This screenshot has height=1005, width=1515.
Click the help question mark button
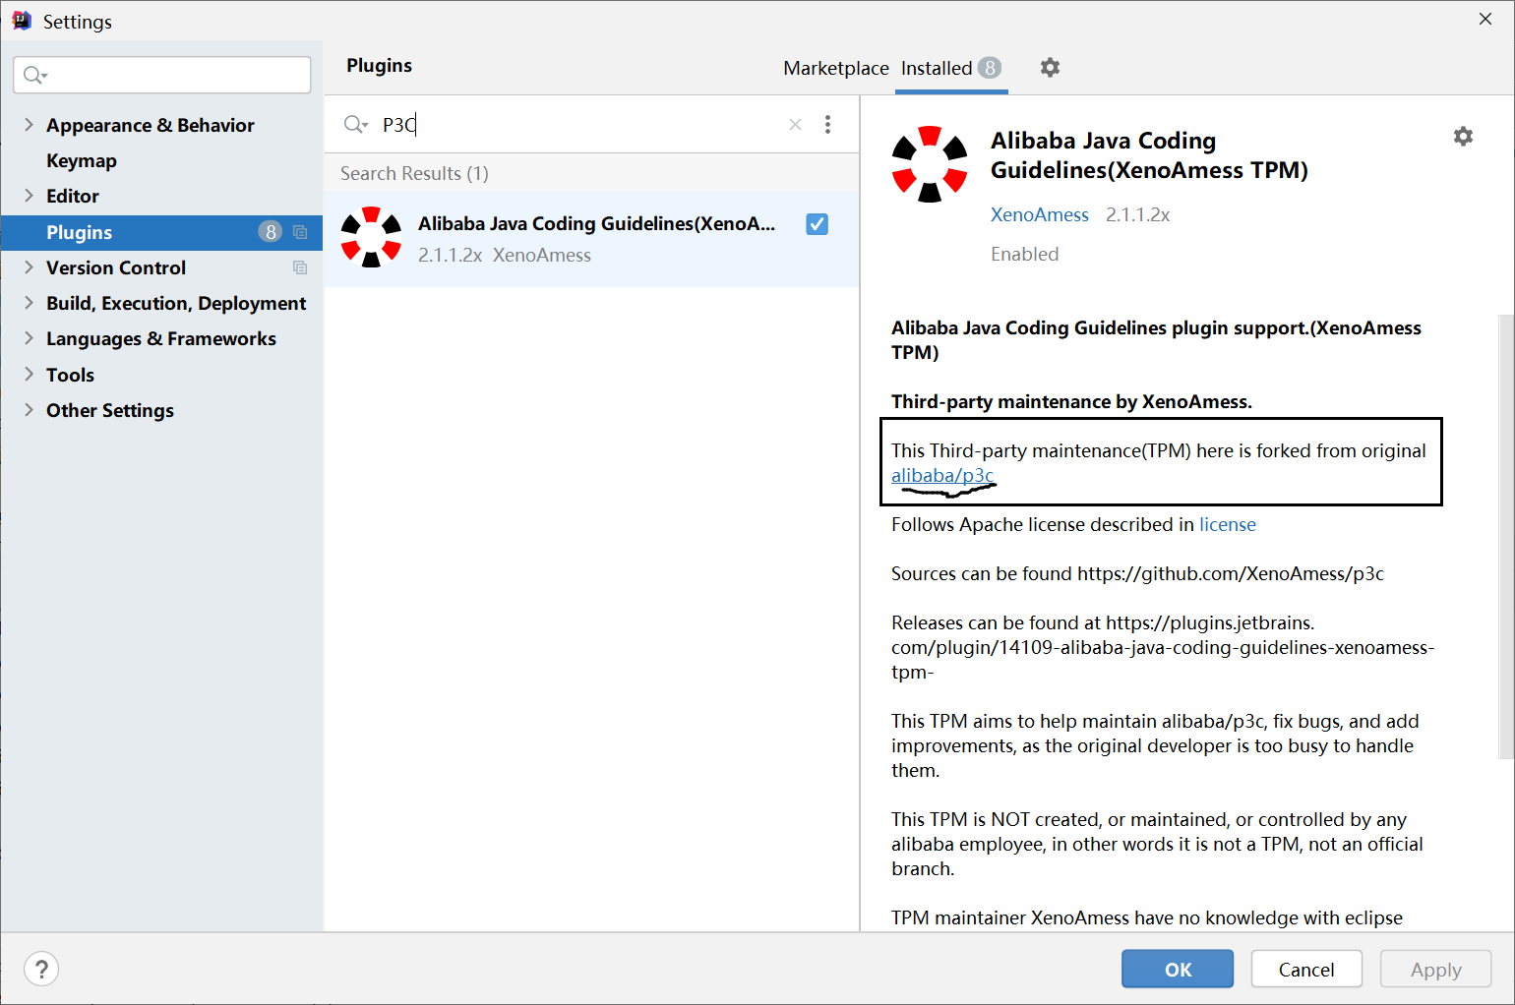pos(41,969)
